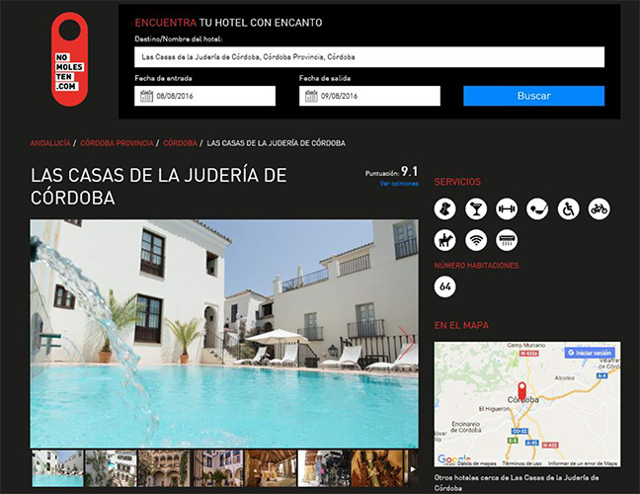The height and width of the screenshot is (494, 640).
Task: Click the cocktail bar service icon
Action: point(476,209)
